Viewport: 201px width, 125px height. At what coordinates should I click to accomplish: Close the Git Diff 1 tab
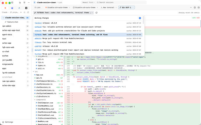point(133,8)
